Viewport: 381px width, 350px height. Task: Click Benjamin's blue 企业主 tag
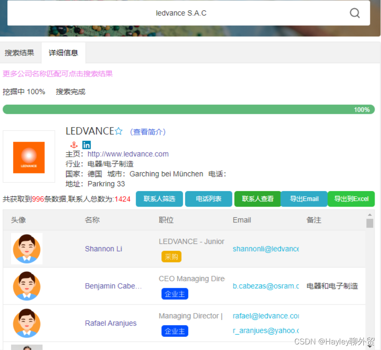pos(175,294)
